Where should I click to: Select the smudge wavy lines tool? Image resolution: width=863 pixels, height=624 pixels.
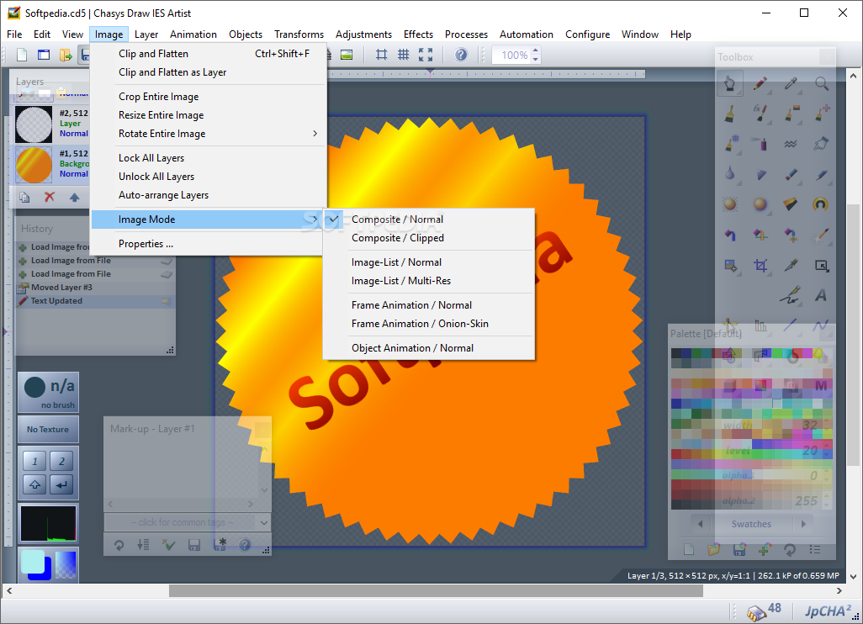tap(791, 144)
